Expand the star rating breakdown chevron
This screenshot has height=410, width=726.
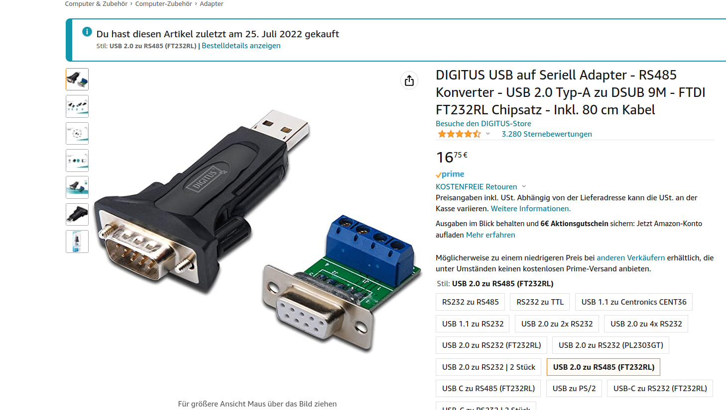[488, 134]
